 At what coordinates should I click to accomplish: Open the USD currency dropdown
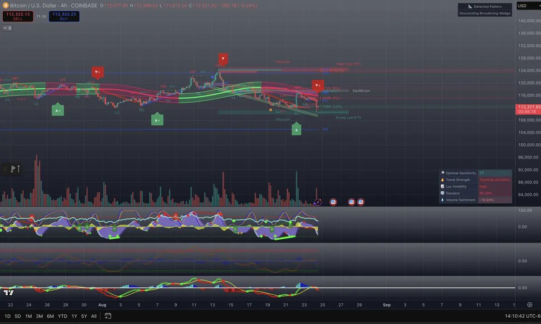point(528,6)
